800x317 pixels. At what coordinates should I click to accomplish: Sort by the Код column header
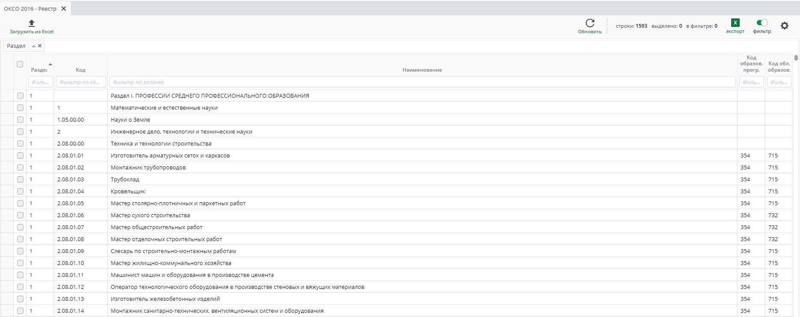click(80, 70)
